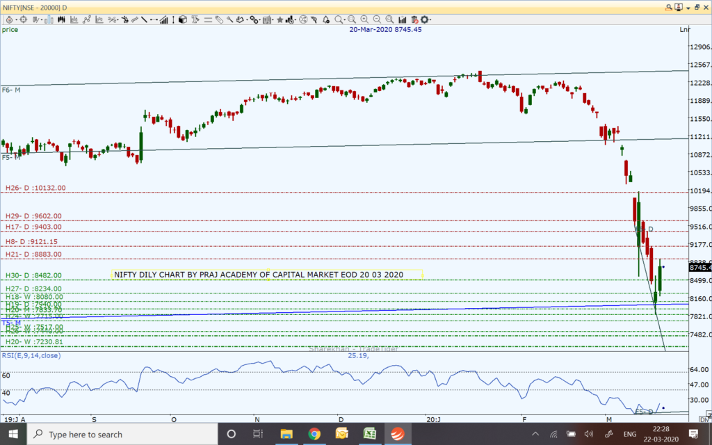Click the Type here to search box
712x445 pixels.
pyautogui.click(x=122, y=434)
